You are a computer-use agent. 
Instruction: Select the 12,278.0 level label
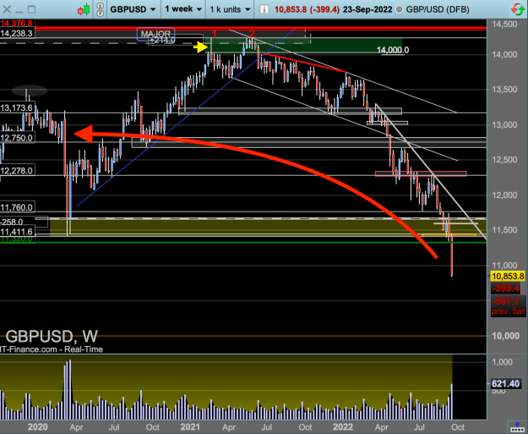17,171
